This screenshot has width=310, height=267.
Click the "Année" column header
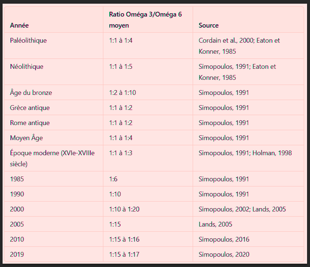19,25
